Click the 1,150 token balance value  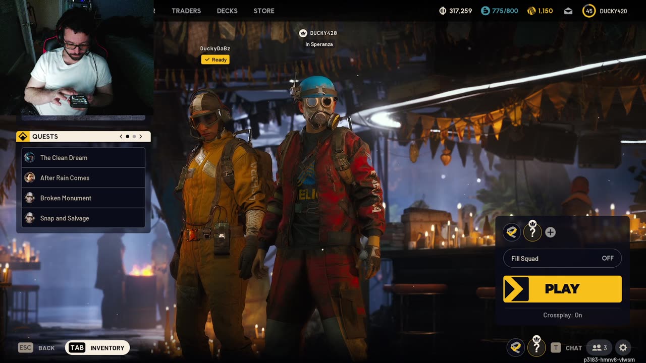[x=546, y=11]
